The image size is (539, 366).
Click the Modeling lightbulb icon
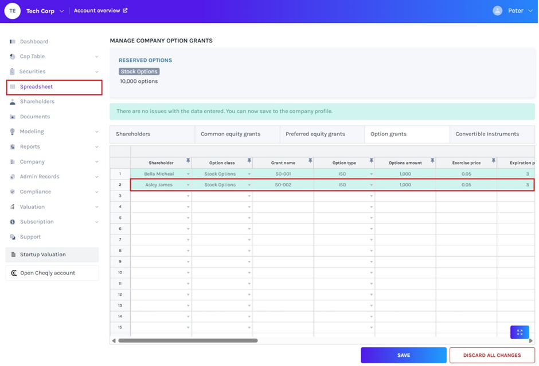tap(13, 132)
